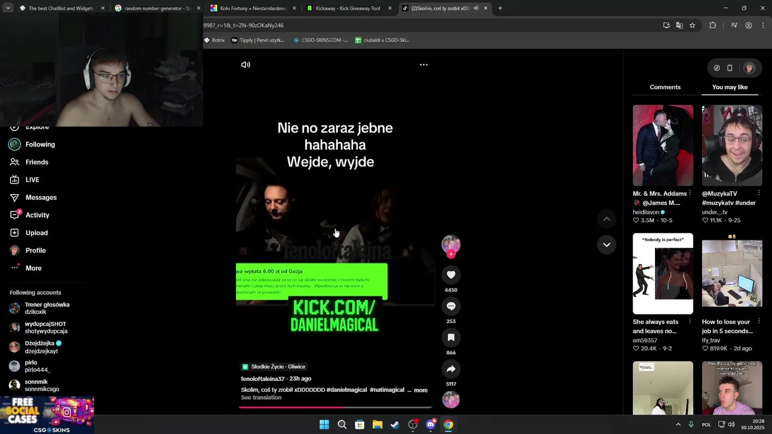The width and height of the screenshot is (772, 434).
Task: Open the Botrix bookmark
Action: click(214, 40)
